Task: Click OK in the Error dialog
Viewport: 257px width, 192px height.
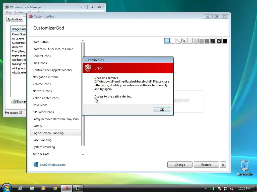Action: [162, 109]
